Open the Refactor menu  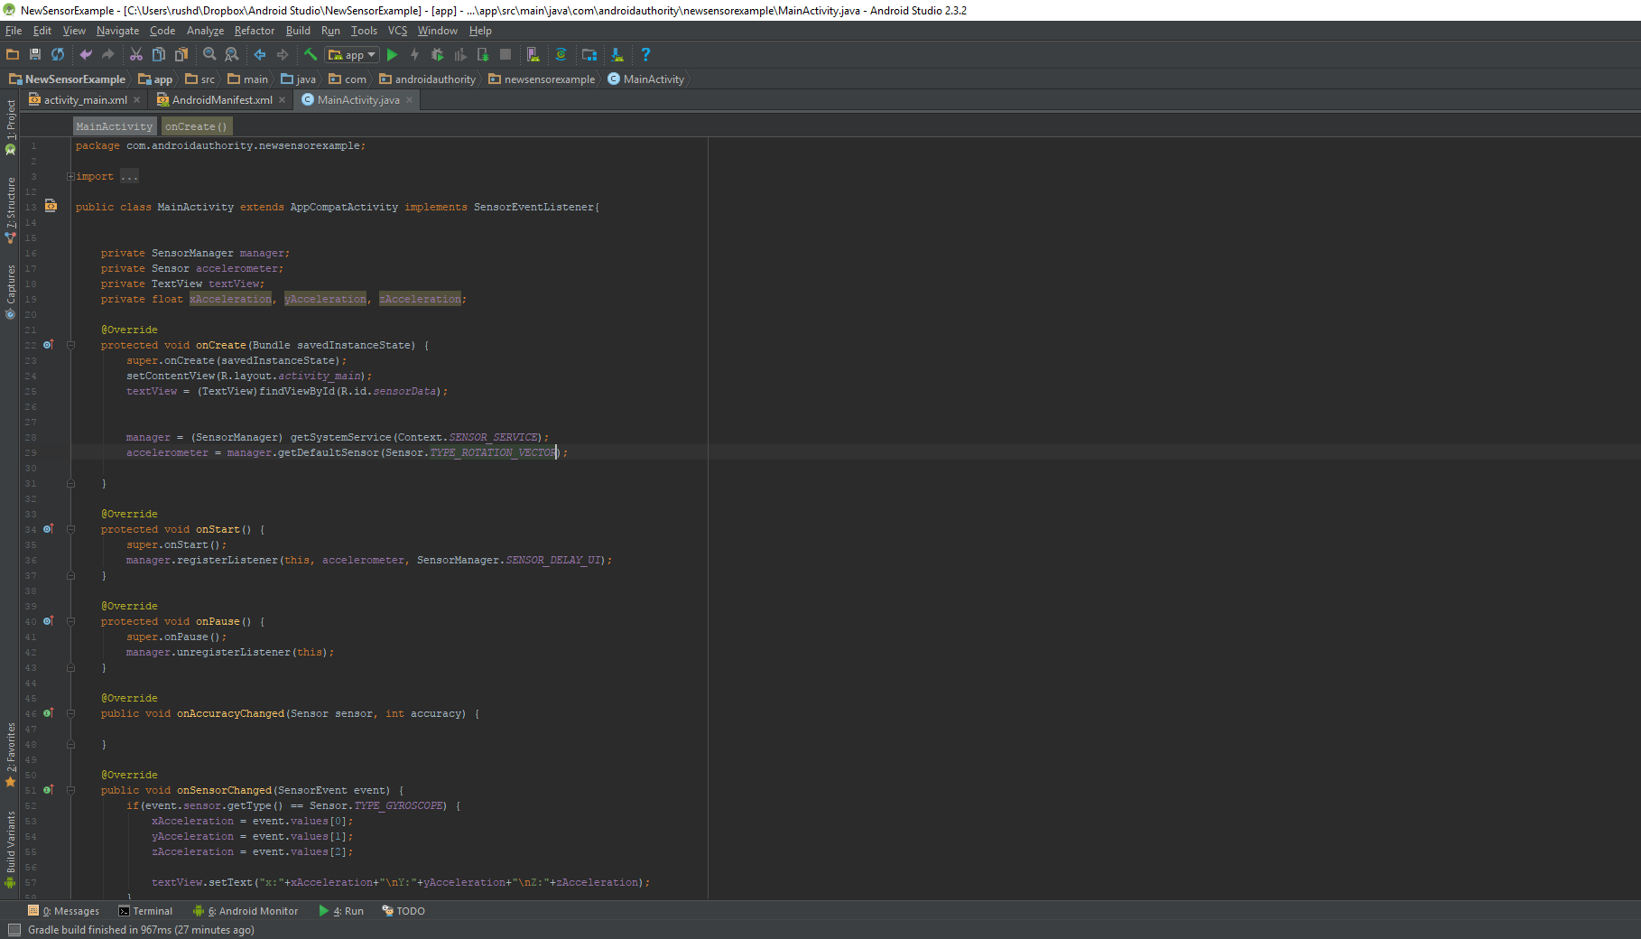(x=254, y=31)
